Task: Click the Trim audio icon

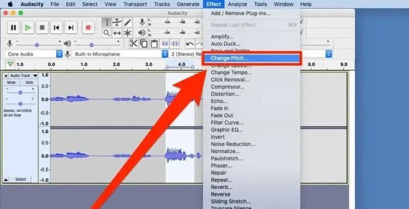Action: (165, 44)
